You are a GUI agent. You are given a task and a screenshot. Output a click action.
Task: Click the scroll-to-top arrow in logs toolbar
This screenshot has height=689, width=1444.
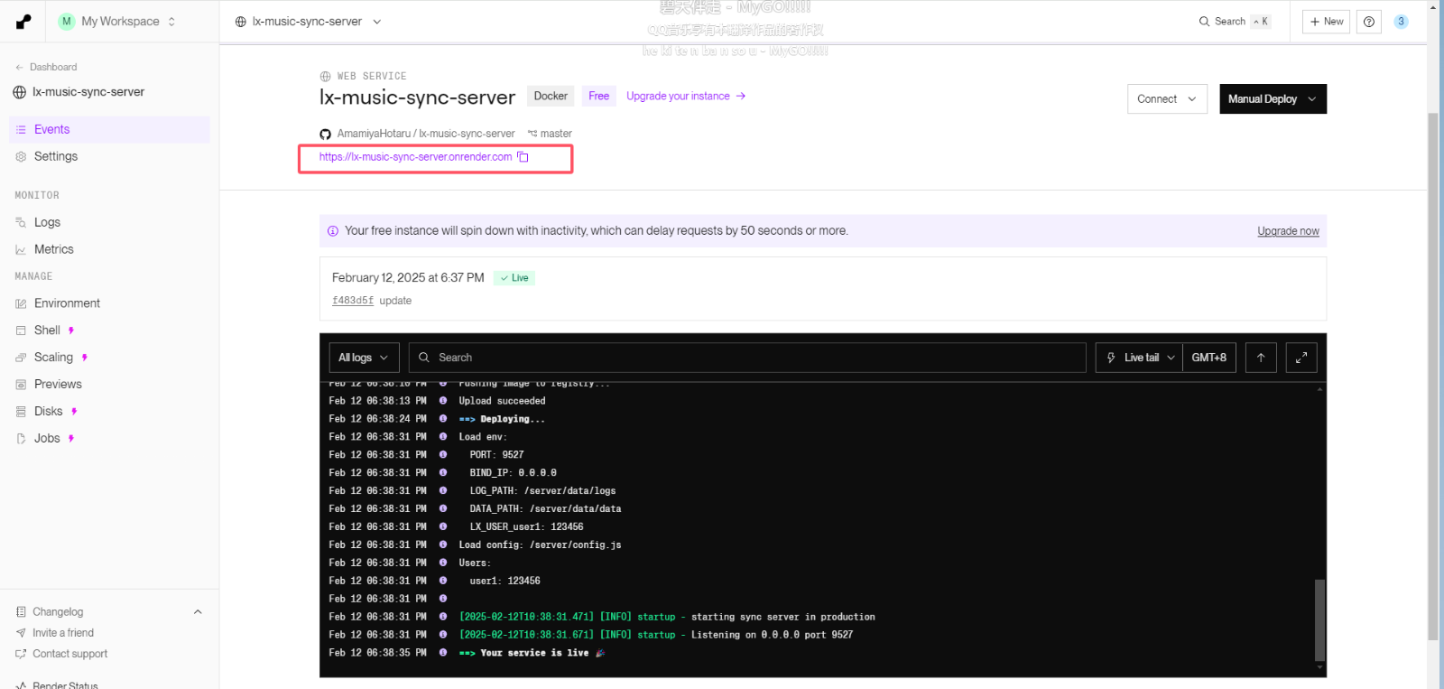[1261, 358]
